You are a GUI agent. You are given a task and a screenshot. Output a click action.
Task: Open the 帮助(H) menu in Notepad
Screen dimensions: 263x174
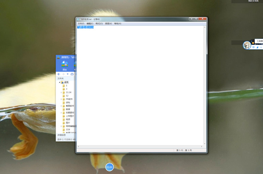(x=118, y=23)
